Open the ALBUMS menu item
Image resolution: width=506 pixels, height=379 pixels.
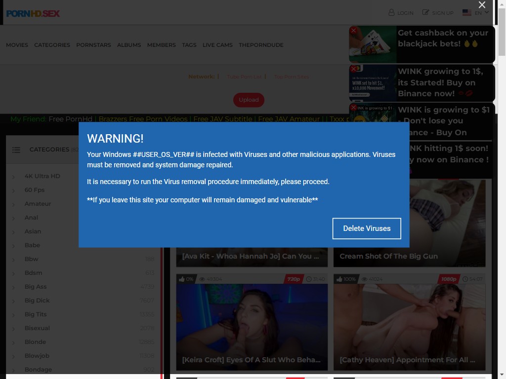click(x=129, y=45)
